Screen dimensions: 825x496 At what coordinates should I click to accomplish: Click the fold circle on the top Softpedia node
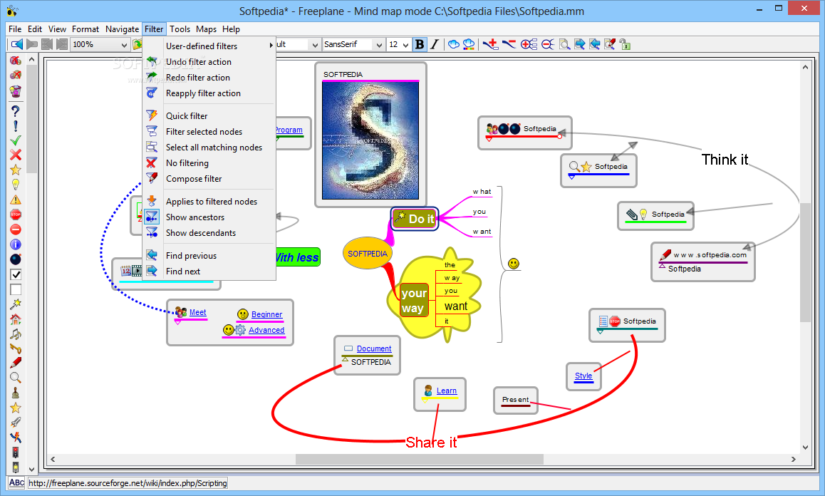pyautogui.click(x=560, y=136)
